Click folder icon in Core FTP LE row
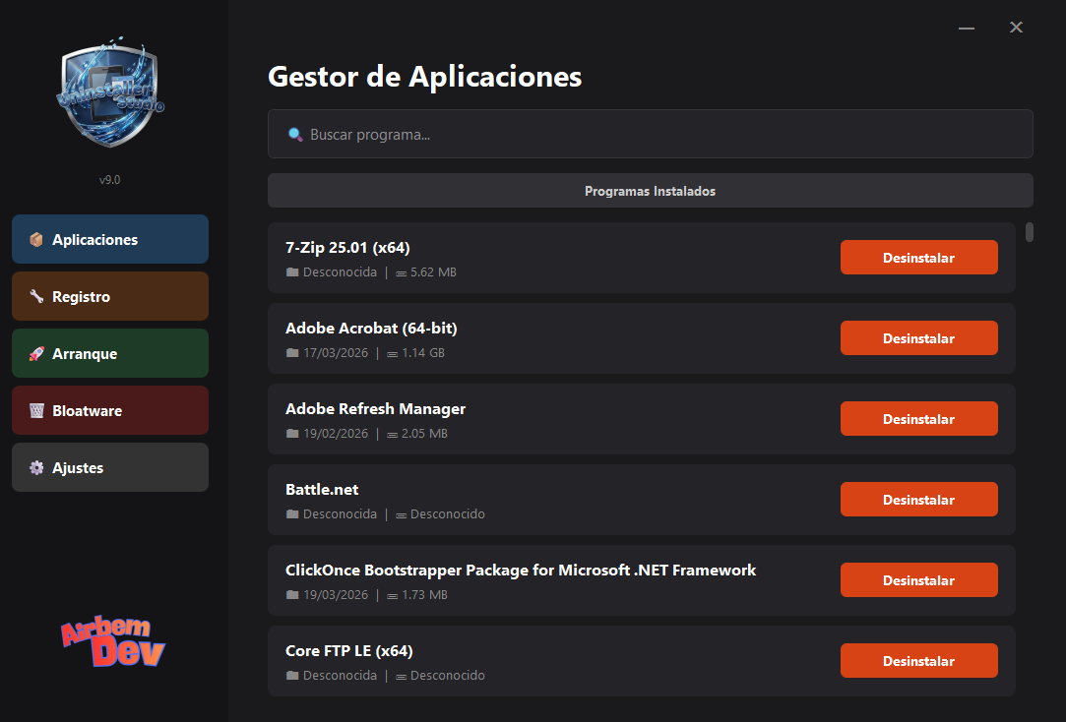This screenshot has height=722, width=1066. [x=292, y=676]
